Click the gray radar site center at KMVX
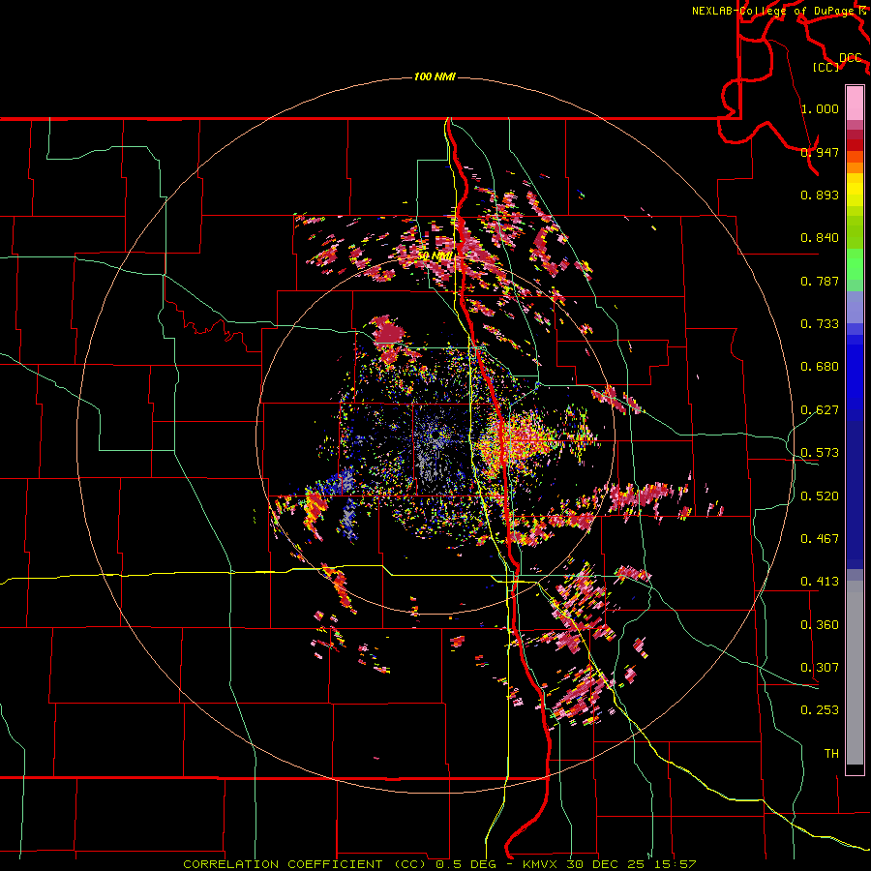The width and height of the screenshot is (871, 871). point(435,437)
